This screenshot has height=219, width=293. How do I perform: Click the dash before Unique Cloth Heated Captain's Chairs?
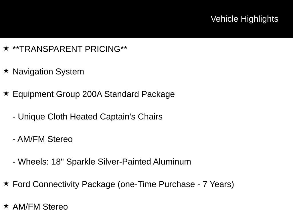click(x=14, y=117)
